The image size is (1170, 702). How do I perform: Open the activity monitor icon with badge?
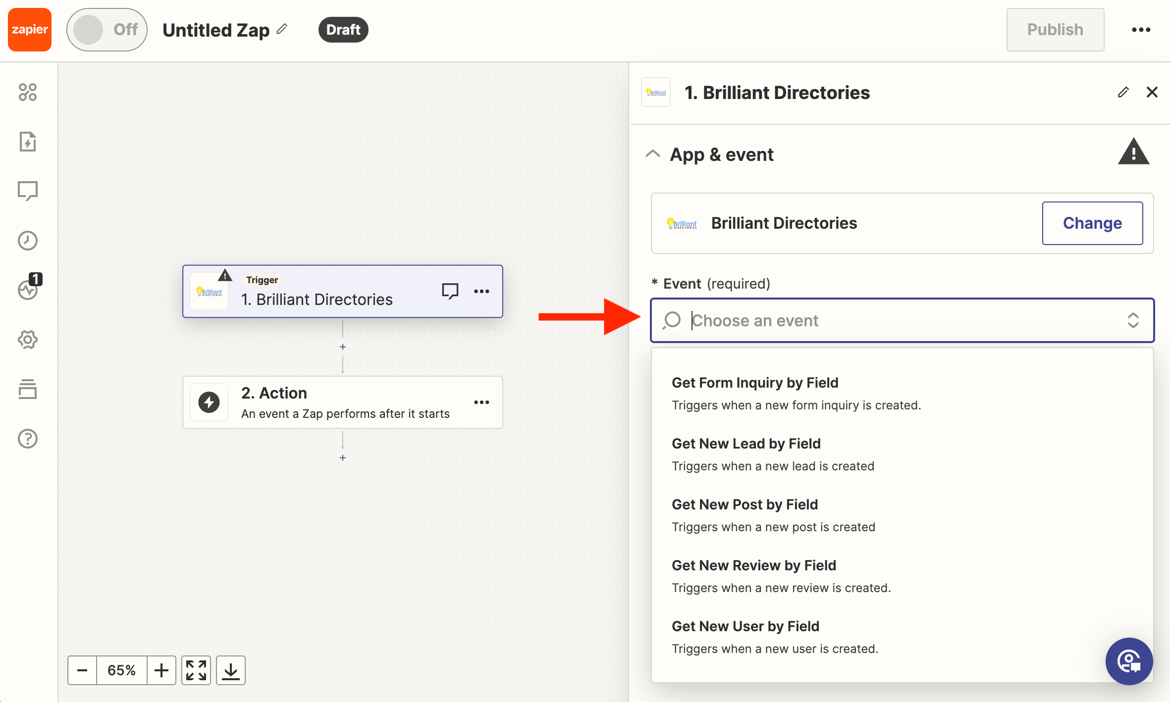point(28,290)
